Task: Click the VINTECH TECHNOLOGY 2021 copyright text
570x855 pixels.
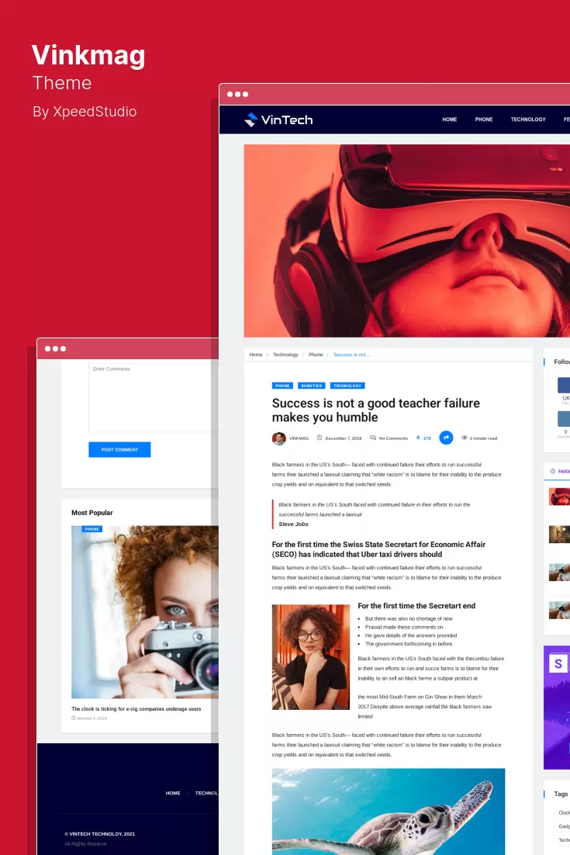Action: (100, 834)
